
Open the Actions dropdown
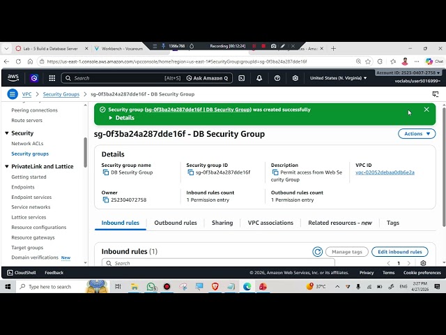(x=417, y=133)
